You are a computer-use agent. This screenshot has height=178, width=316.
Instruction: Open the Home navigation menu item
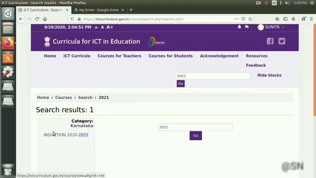click(x=50, y=56)
